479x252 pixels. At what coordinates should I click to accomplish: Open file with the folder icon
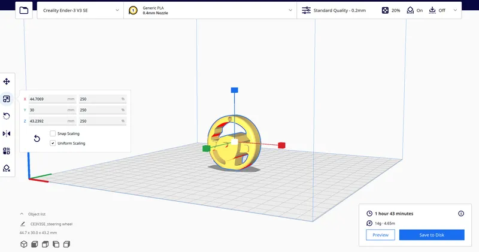pyautogui.click(x=24, y=10)
